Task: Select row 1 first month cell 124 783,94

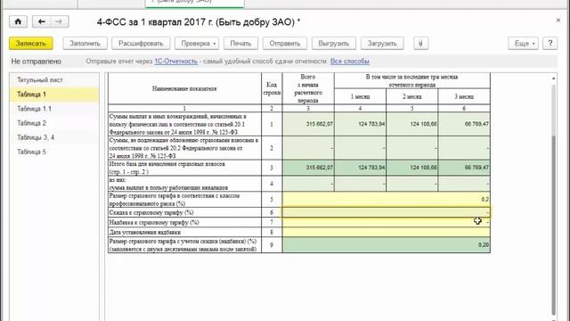Action: click(x=360, y=124)
